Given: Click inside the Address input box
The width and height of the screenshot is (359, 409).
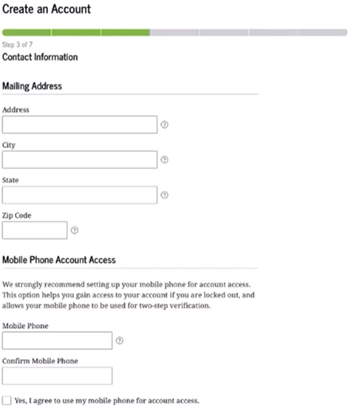Looking at the screenshot, I should [x=79, y=124].
